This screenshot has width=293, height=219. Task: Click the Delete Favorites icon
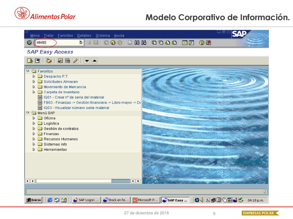(68, 61)
